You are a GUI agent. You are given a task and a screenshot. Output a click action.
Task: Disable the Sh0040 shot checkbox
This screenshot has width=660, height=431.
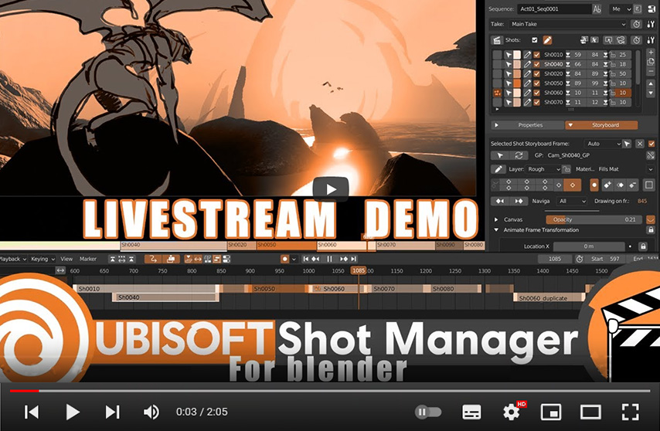tap(536, 64)
